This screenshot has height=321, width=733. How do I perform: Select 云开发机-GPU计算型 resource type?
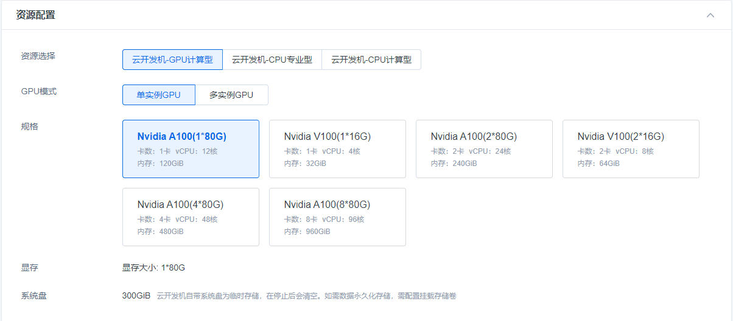172,60
